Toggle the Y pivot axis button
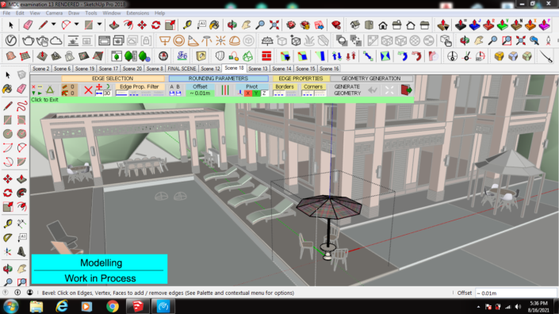The image size is (559, 314). click(256, 94)
